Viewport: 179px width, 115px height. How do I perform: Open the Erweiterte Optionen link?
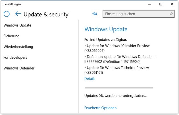click(101, 108)
